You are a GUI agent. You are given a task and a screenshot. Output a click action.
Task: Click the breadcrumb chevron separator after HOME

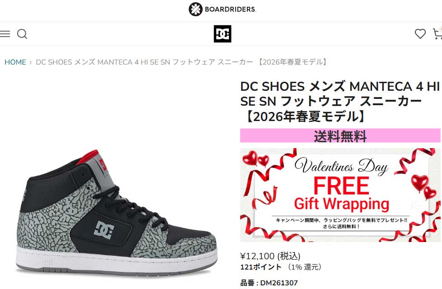(31, 62)
